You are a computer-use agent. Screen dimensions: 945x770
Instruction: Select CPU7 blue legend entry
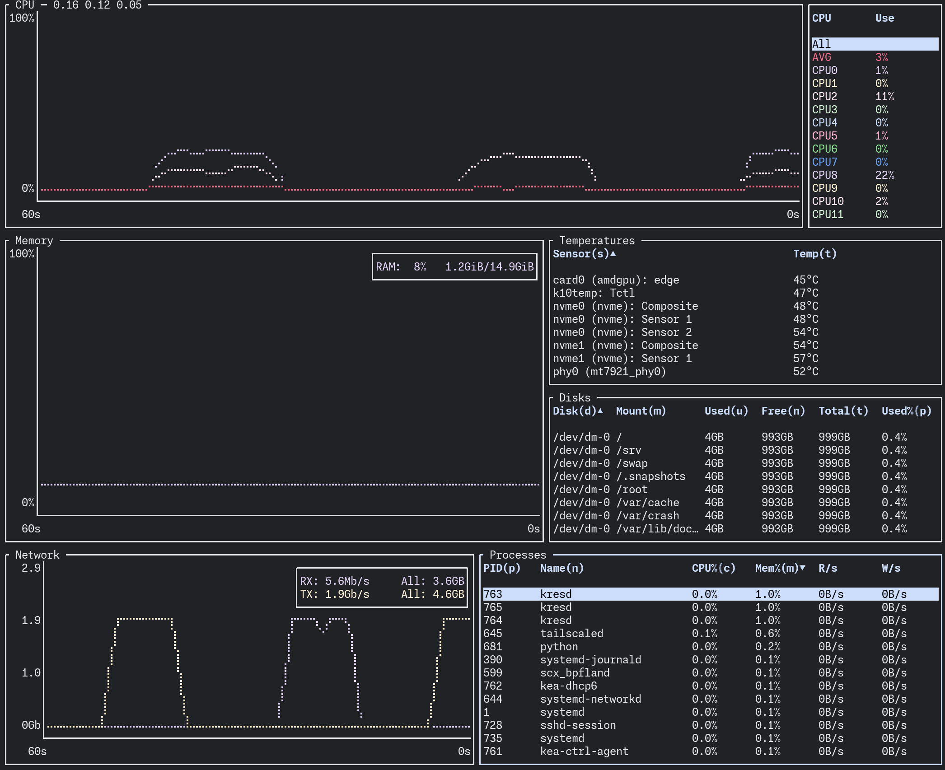point(824,162)
